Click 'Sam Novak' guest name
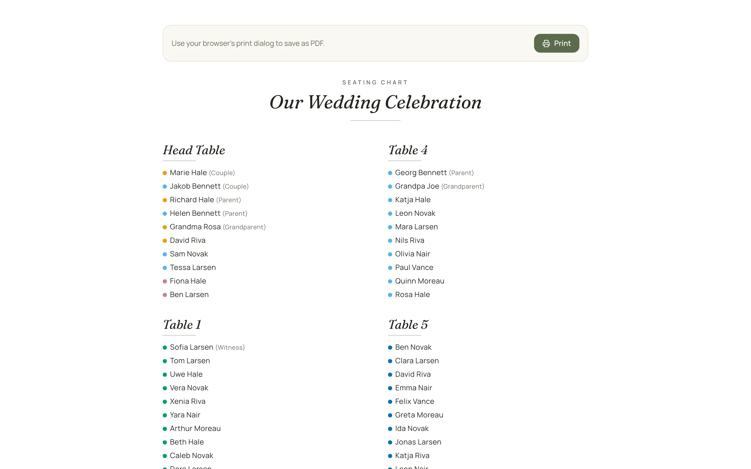This screenshot has height=469, width=751. (189, 254)
